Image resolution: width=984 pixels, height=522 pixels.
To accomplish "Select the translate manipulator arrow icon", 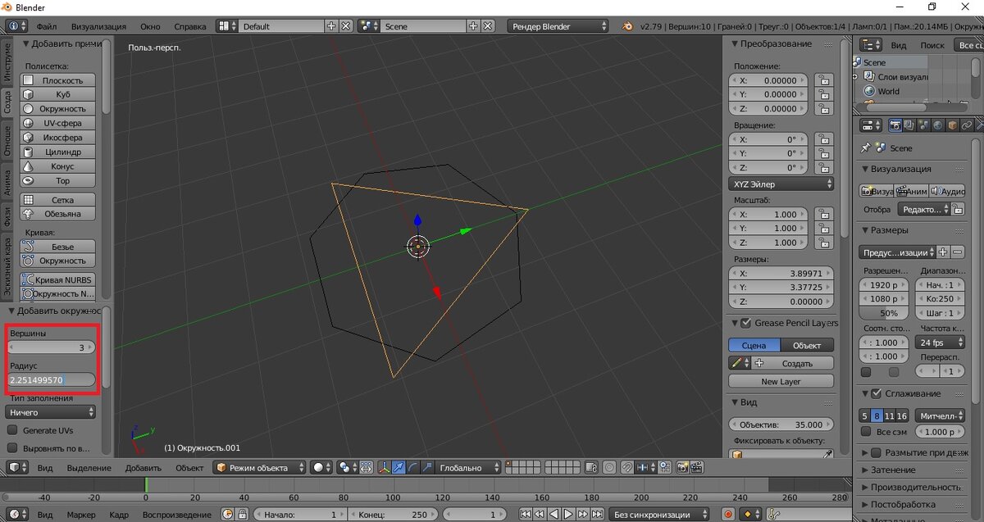I will [x=399, y=468].
